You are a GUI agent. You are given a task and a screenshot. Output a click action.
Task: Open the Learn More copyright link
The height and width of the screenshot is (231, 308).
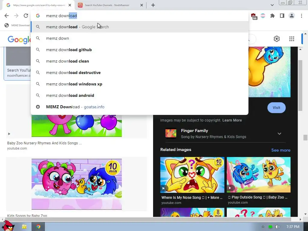point(232,120)
